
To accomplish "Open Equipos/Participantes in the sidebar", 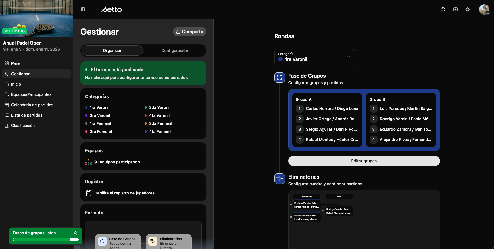I will (31, 94).
